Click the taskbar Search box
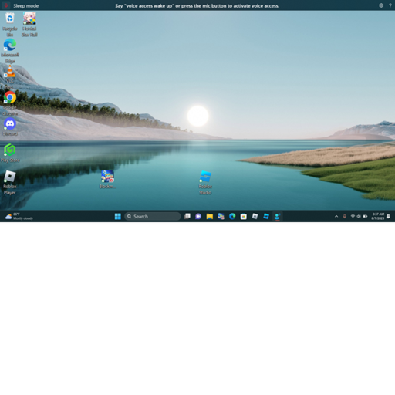The height and width of the screenshot is (395, 395). tap(153, 216)
